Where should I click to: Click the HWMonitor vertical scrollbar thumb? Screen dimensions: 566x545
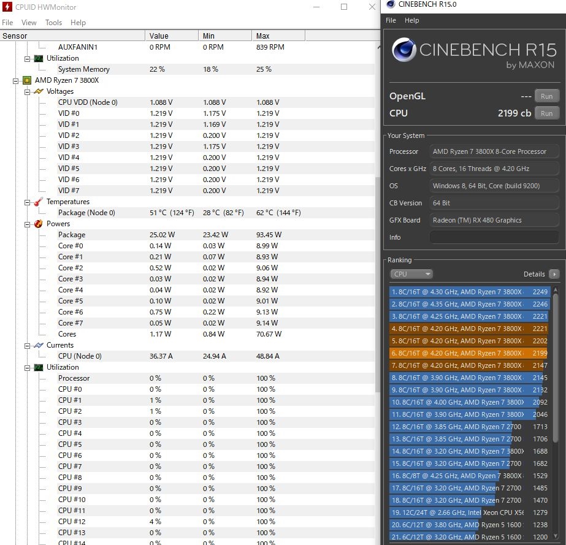tap(378, 284)
